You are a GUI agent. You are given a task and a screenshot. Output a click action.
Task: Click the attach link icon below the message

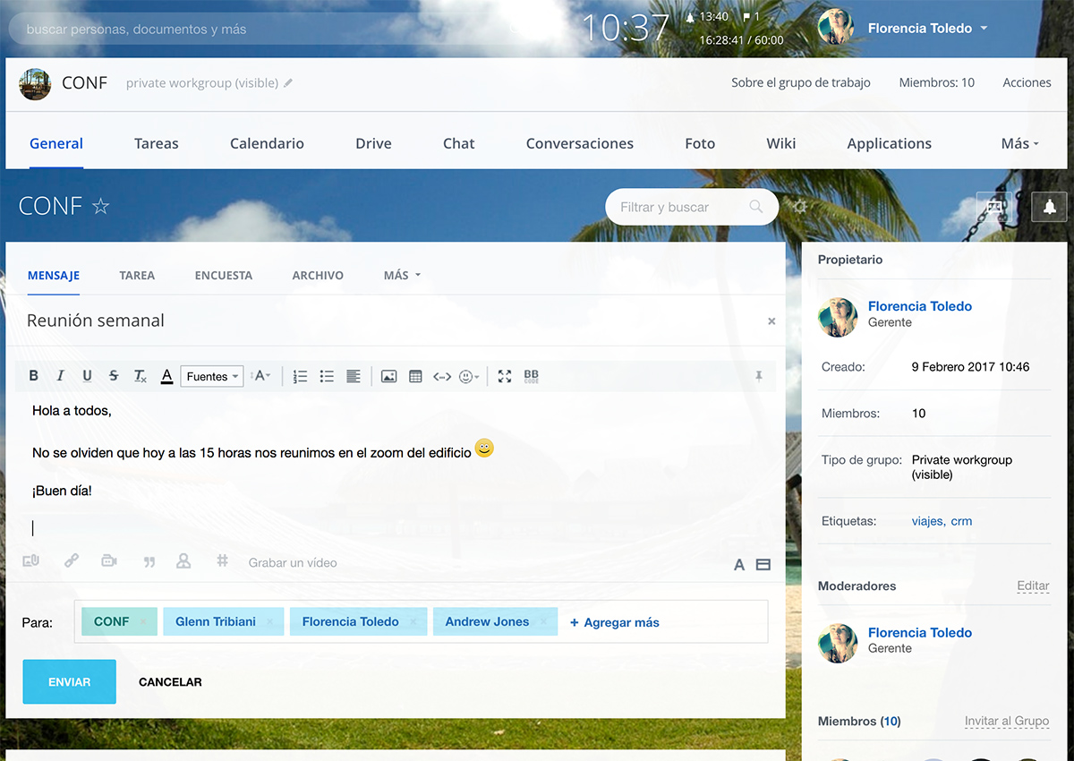pos(72,561)
